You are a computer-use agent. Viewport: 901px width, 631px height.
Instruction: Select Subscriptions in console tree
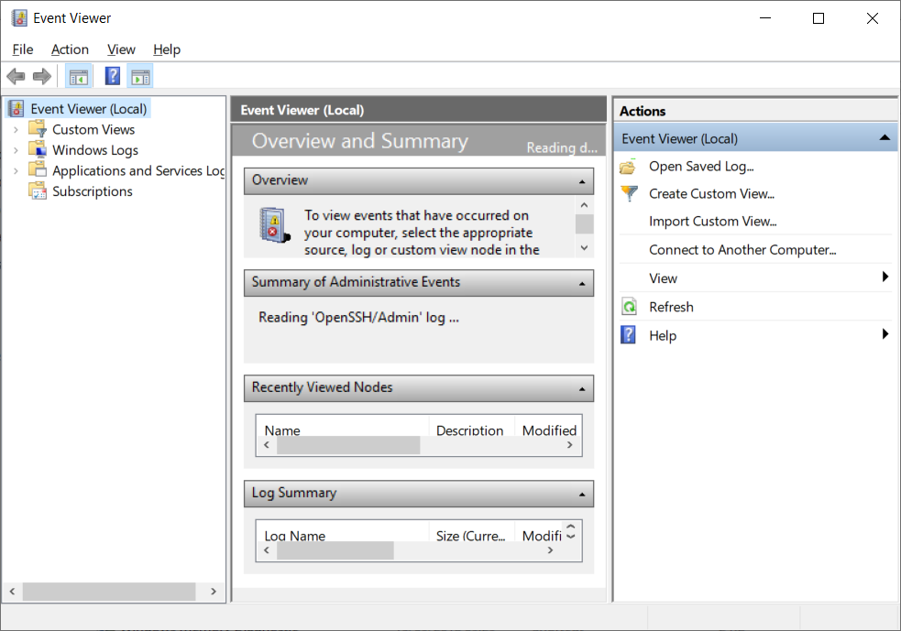pos(93,191)
